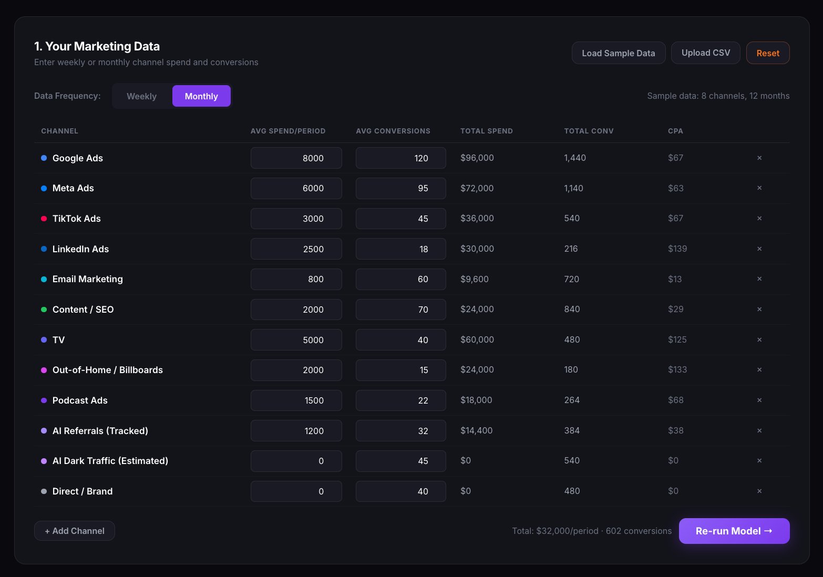Remove the Direct / Brand row
Screen dimensions: 823x577
point(759,491)
